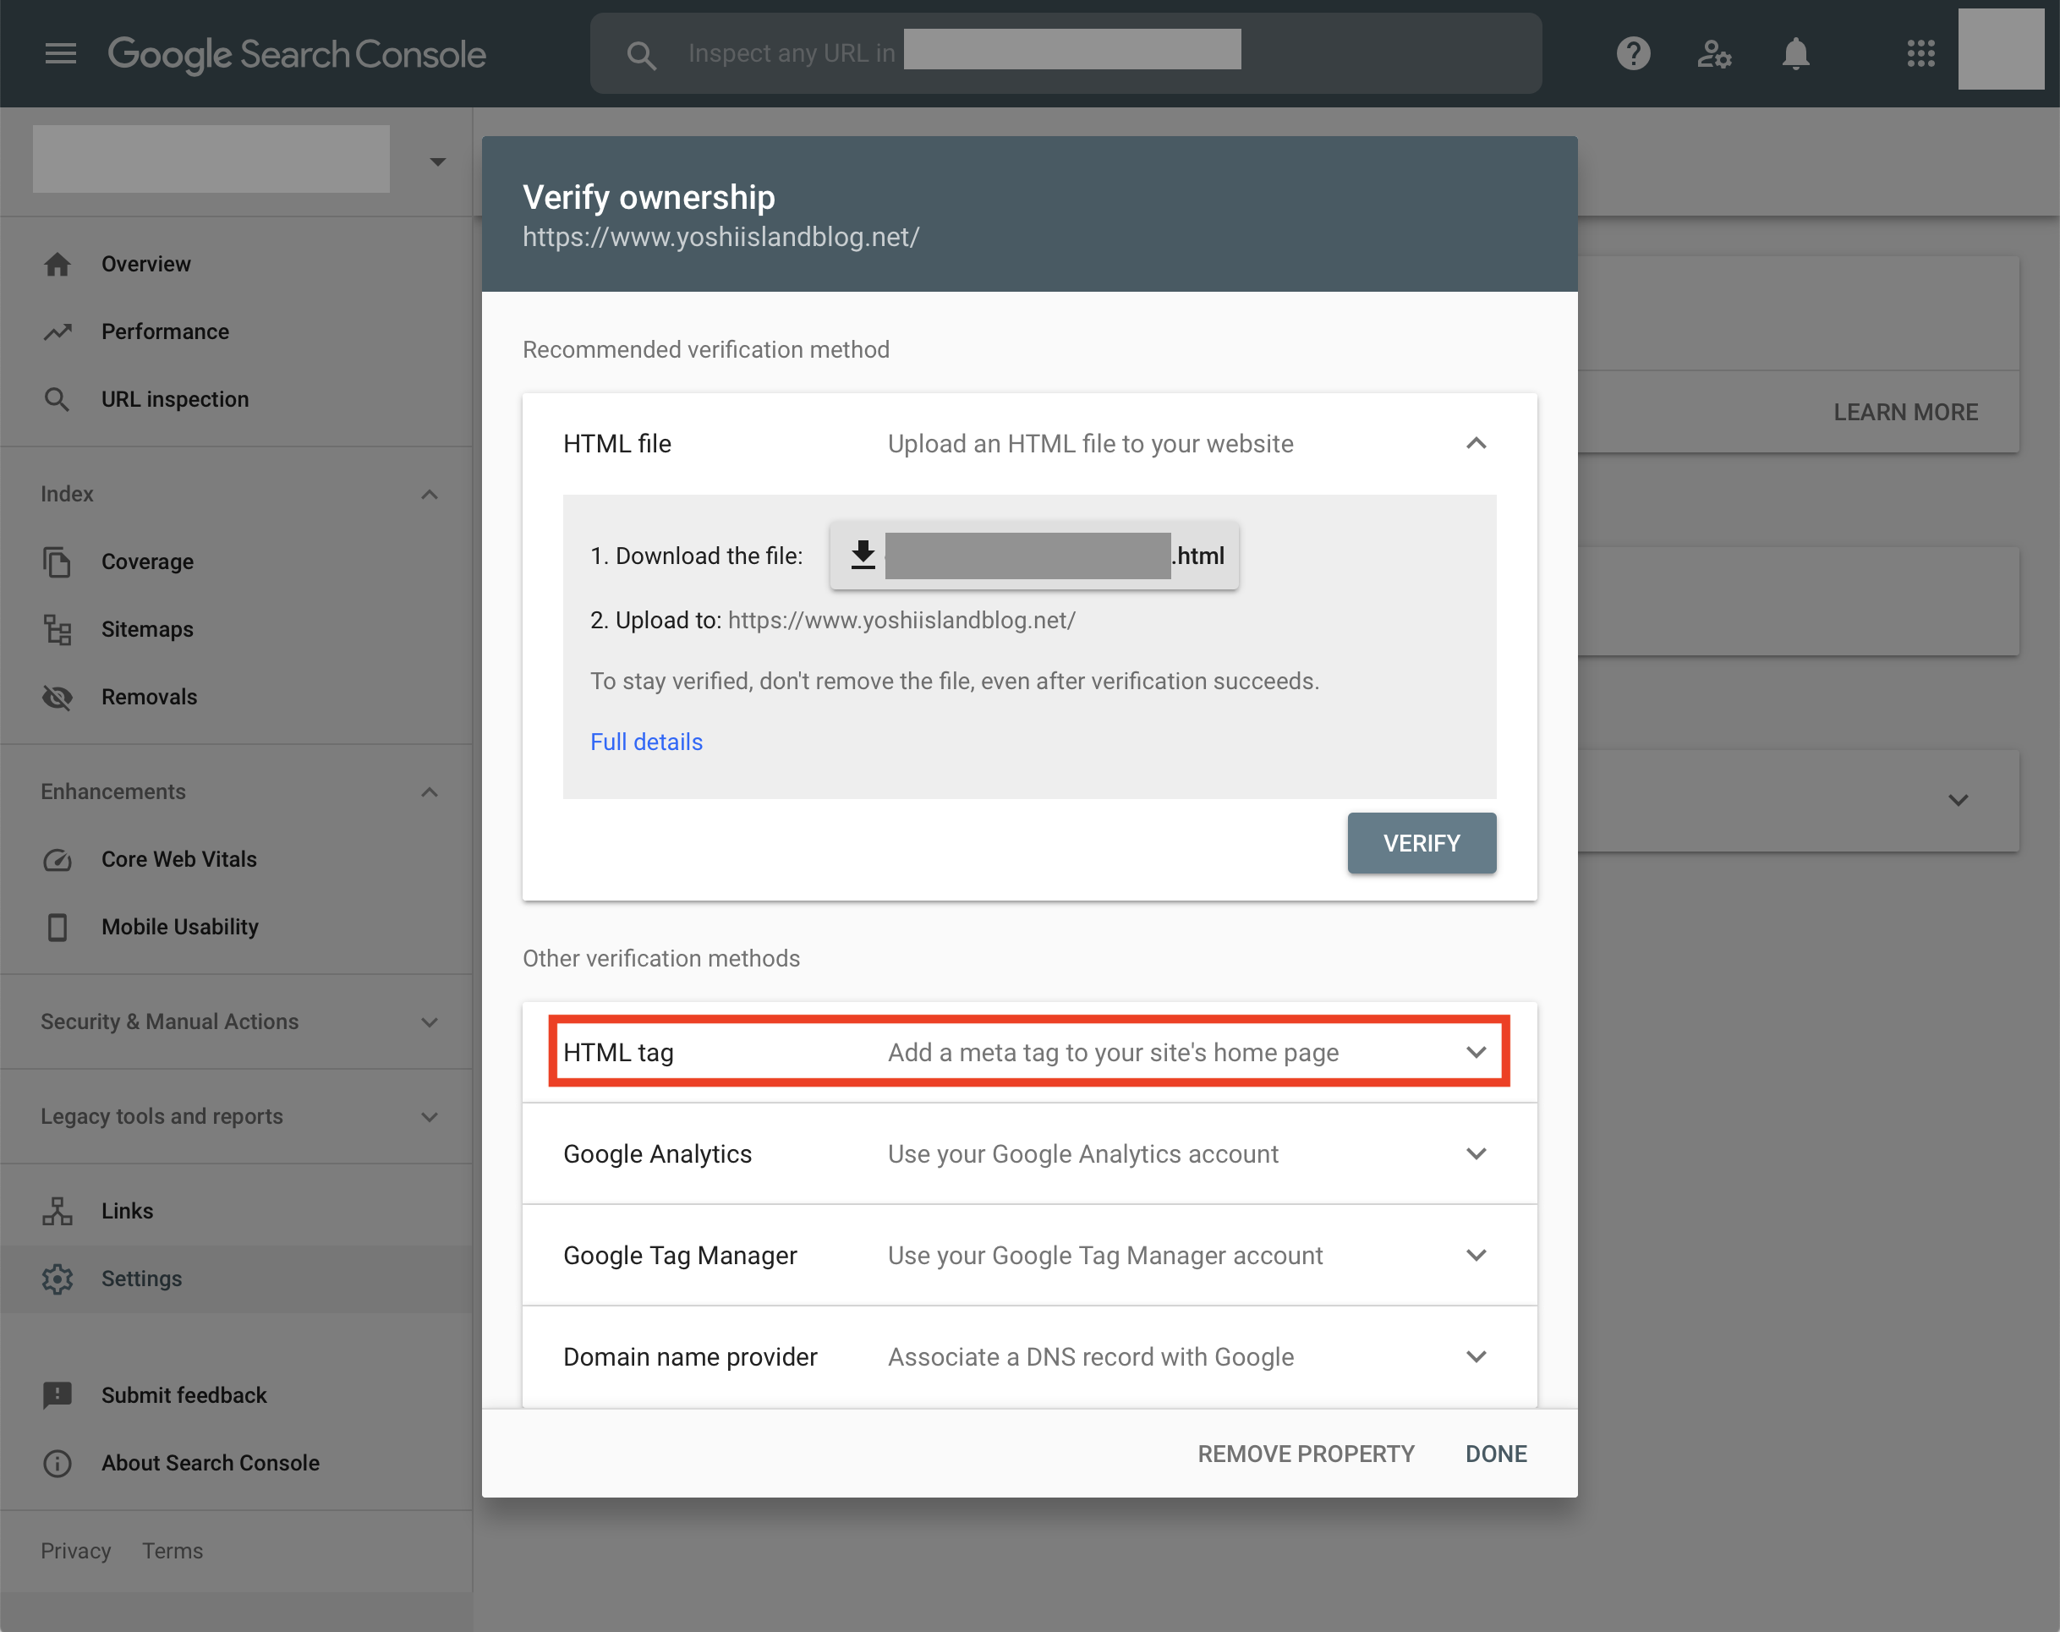The height and width of the screenshot is (1632, 2060).
Task: Open Performance report in sidebar
Action: tap(165, 331)
